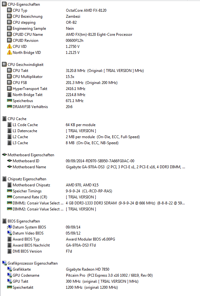Image resolution: width=200 pixels, height=296 pixels.
Task: Click the warning icon beside CPU VID
Action: click(x=10, y=46)
